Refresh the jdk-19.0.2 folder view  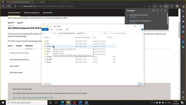(x=105, y=33)
